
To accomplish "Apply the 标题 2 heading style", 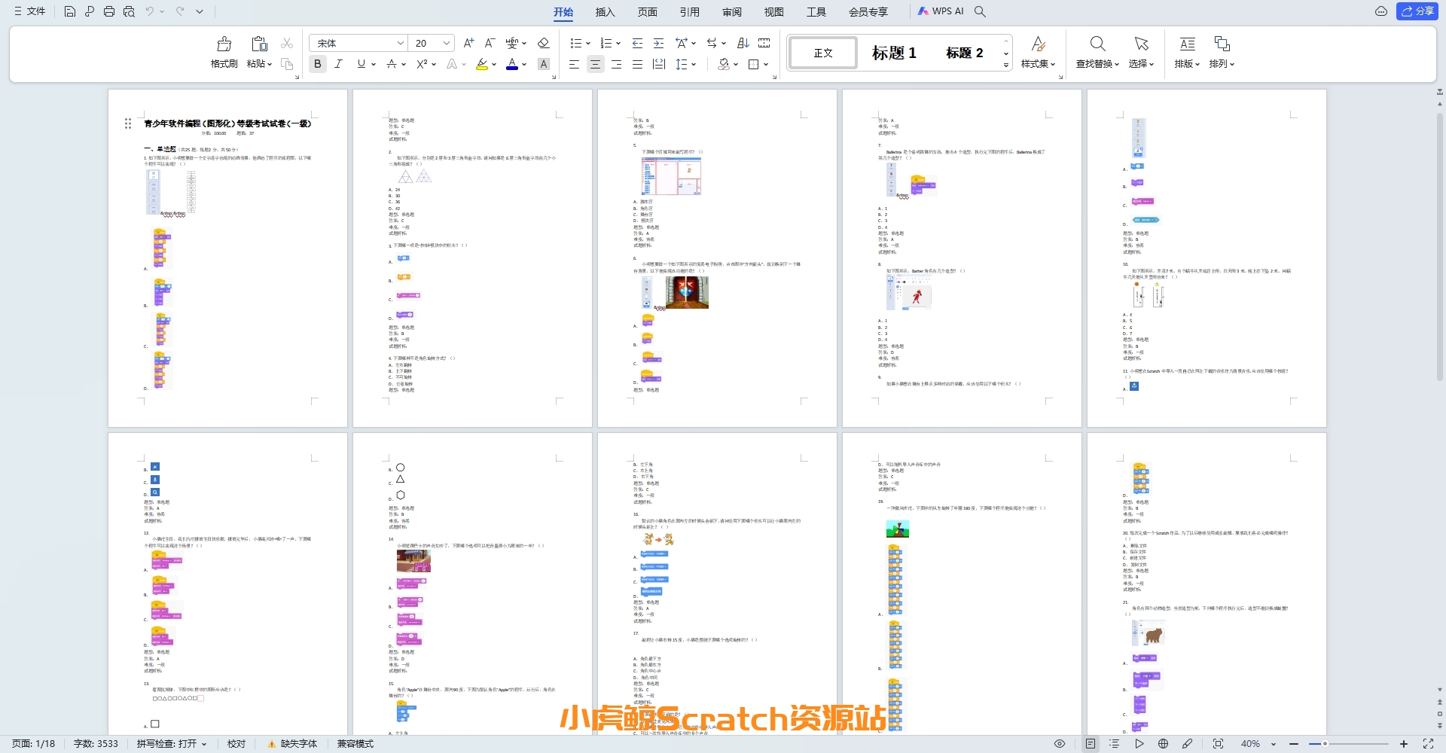I will [x=965, y=53].
